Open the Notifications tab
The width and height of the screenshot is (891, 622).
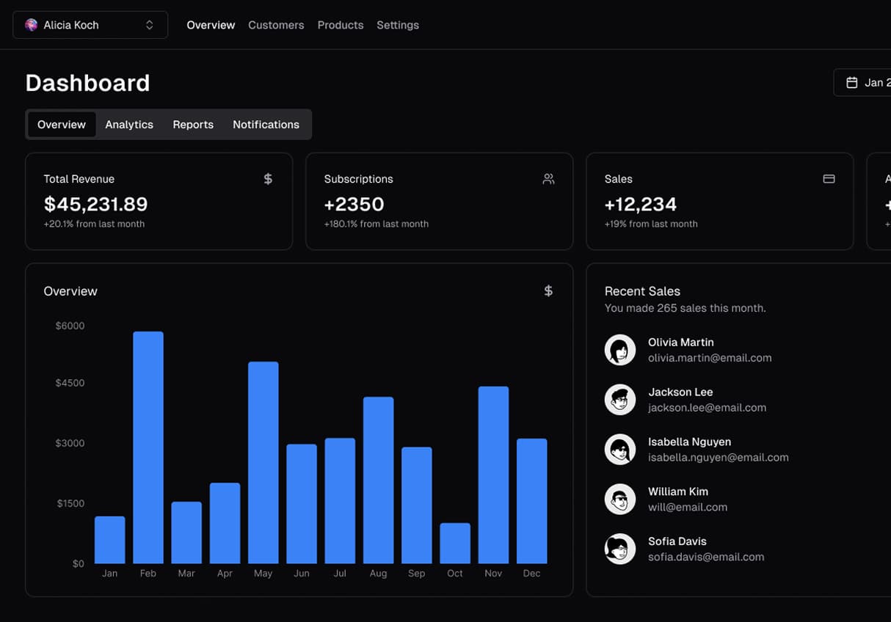tap(266, 125)
